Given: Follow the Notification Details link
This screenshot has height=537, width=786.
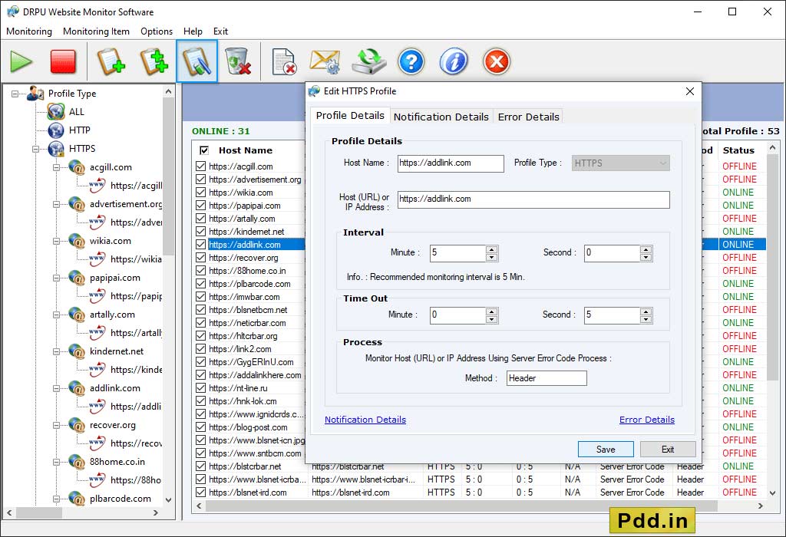Looking at the screenshot, I should pyautogui.click(x=365, y=420).
